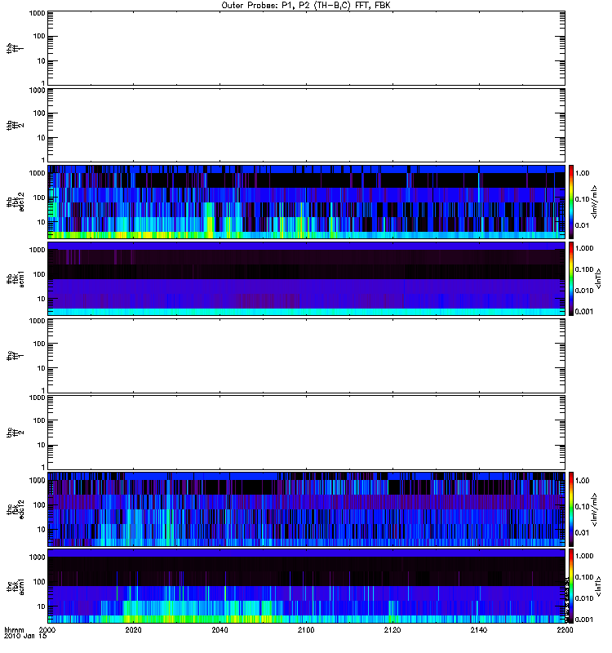This screenshot has width=612, height=653.
Task: Click the 10 tick on thc fbk scm1 panel
Action: point(42,606)
